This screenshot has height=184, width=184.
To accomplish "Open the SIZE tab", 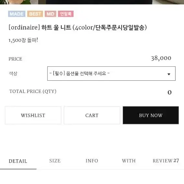I will tap(55, 161).
